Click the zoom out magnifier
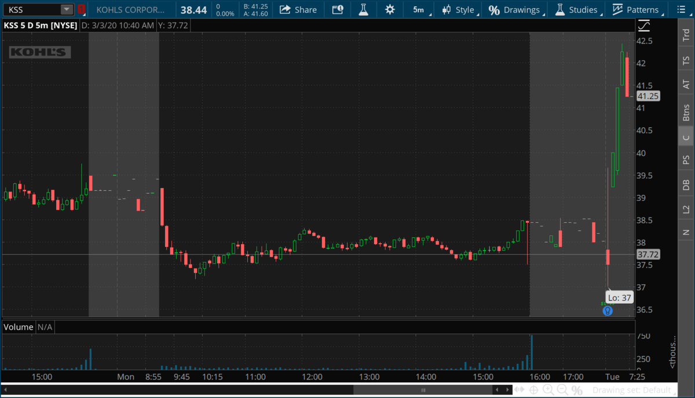 pos(562,390)
